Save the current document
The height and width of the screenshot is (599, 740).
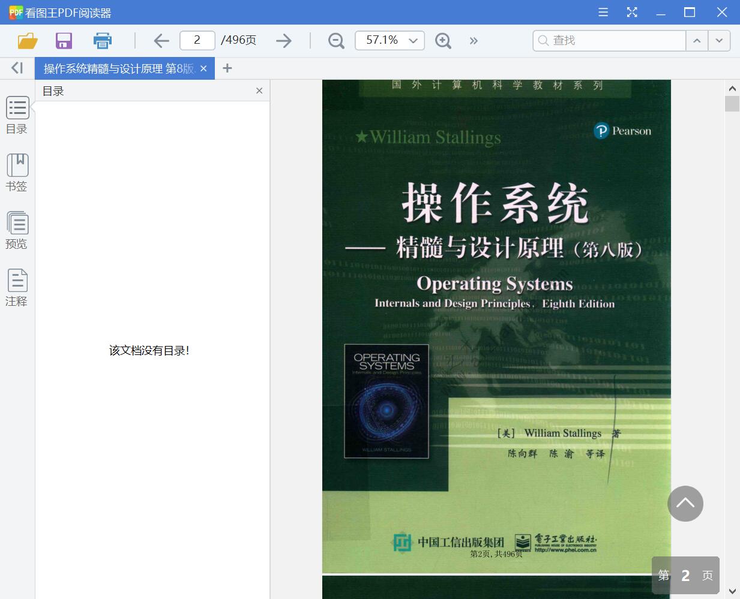pos(64,40)
